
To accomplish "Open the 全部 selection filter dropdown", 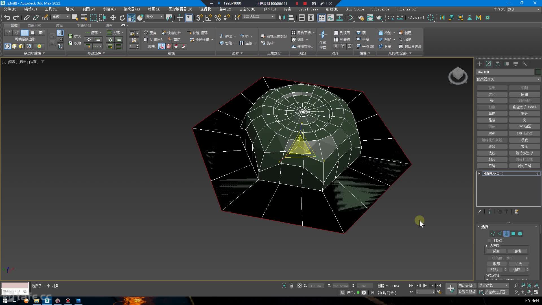I will pos(60,17).
